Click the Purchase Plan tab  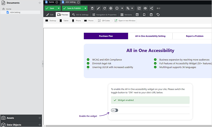tap(106, 36)
